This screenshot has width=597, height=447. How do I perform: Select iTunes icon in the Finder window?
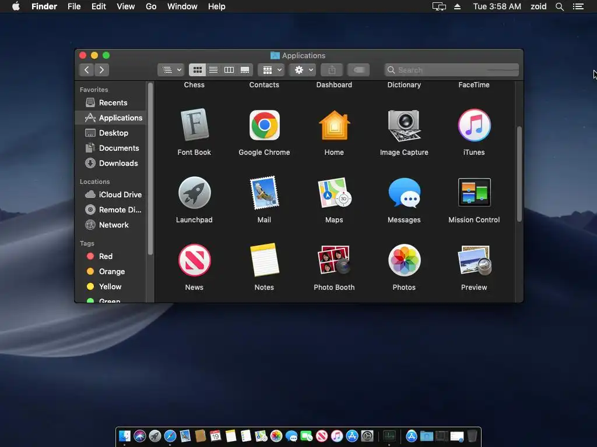pos(474,126)
